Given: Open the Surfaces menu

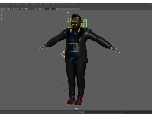Looking at the screenshot, I should click(x=47, y=4).
